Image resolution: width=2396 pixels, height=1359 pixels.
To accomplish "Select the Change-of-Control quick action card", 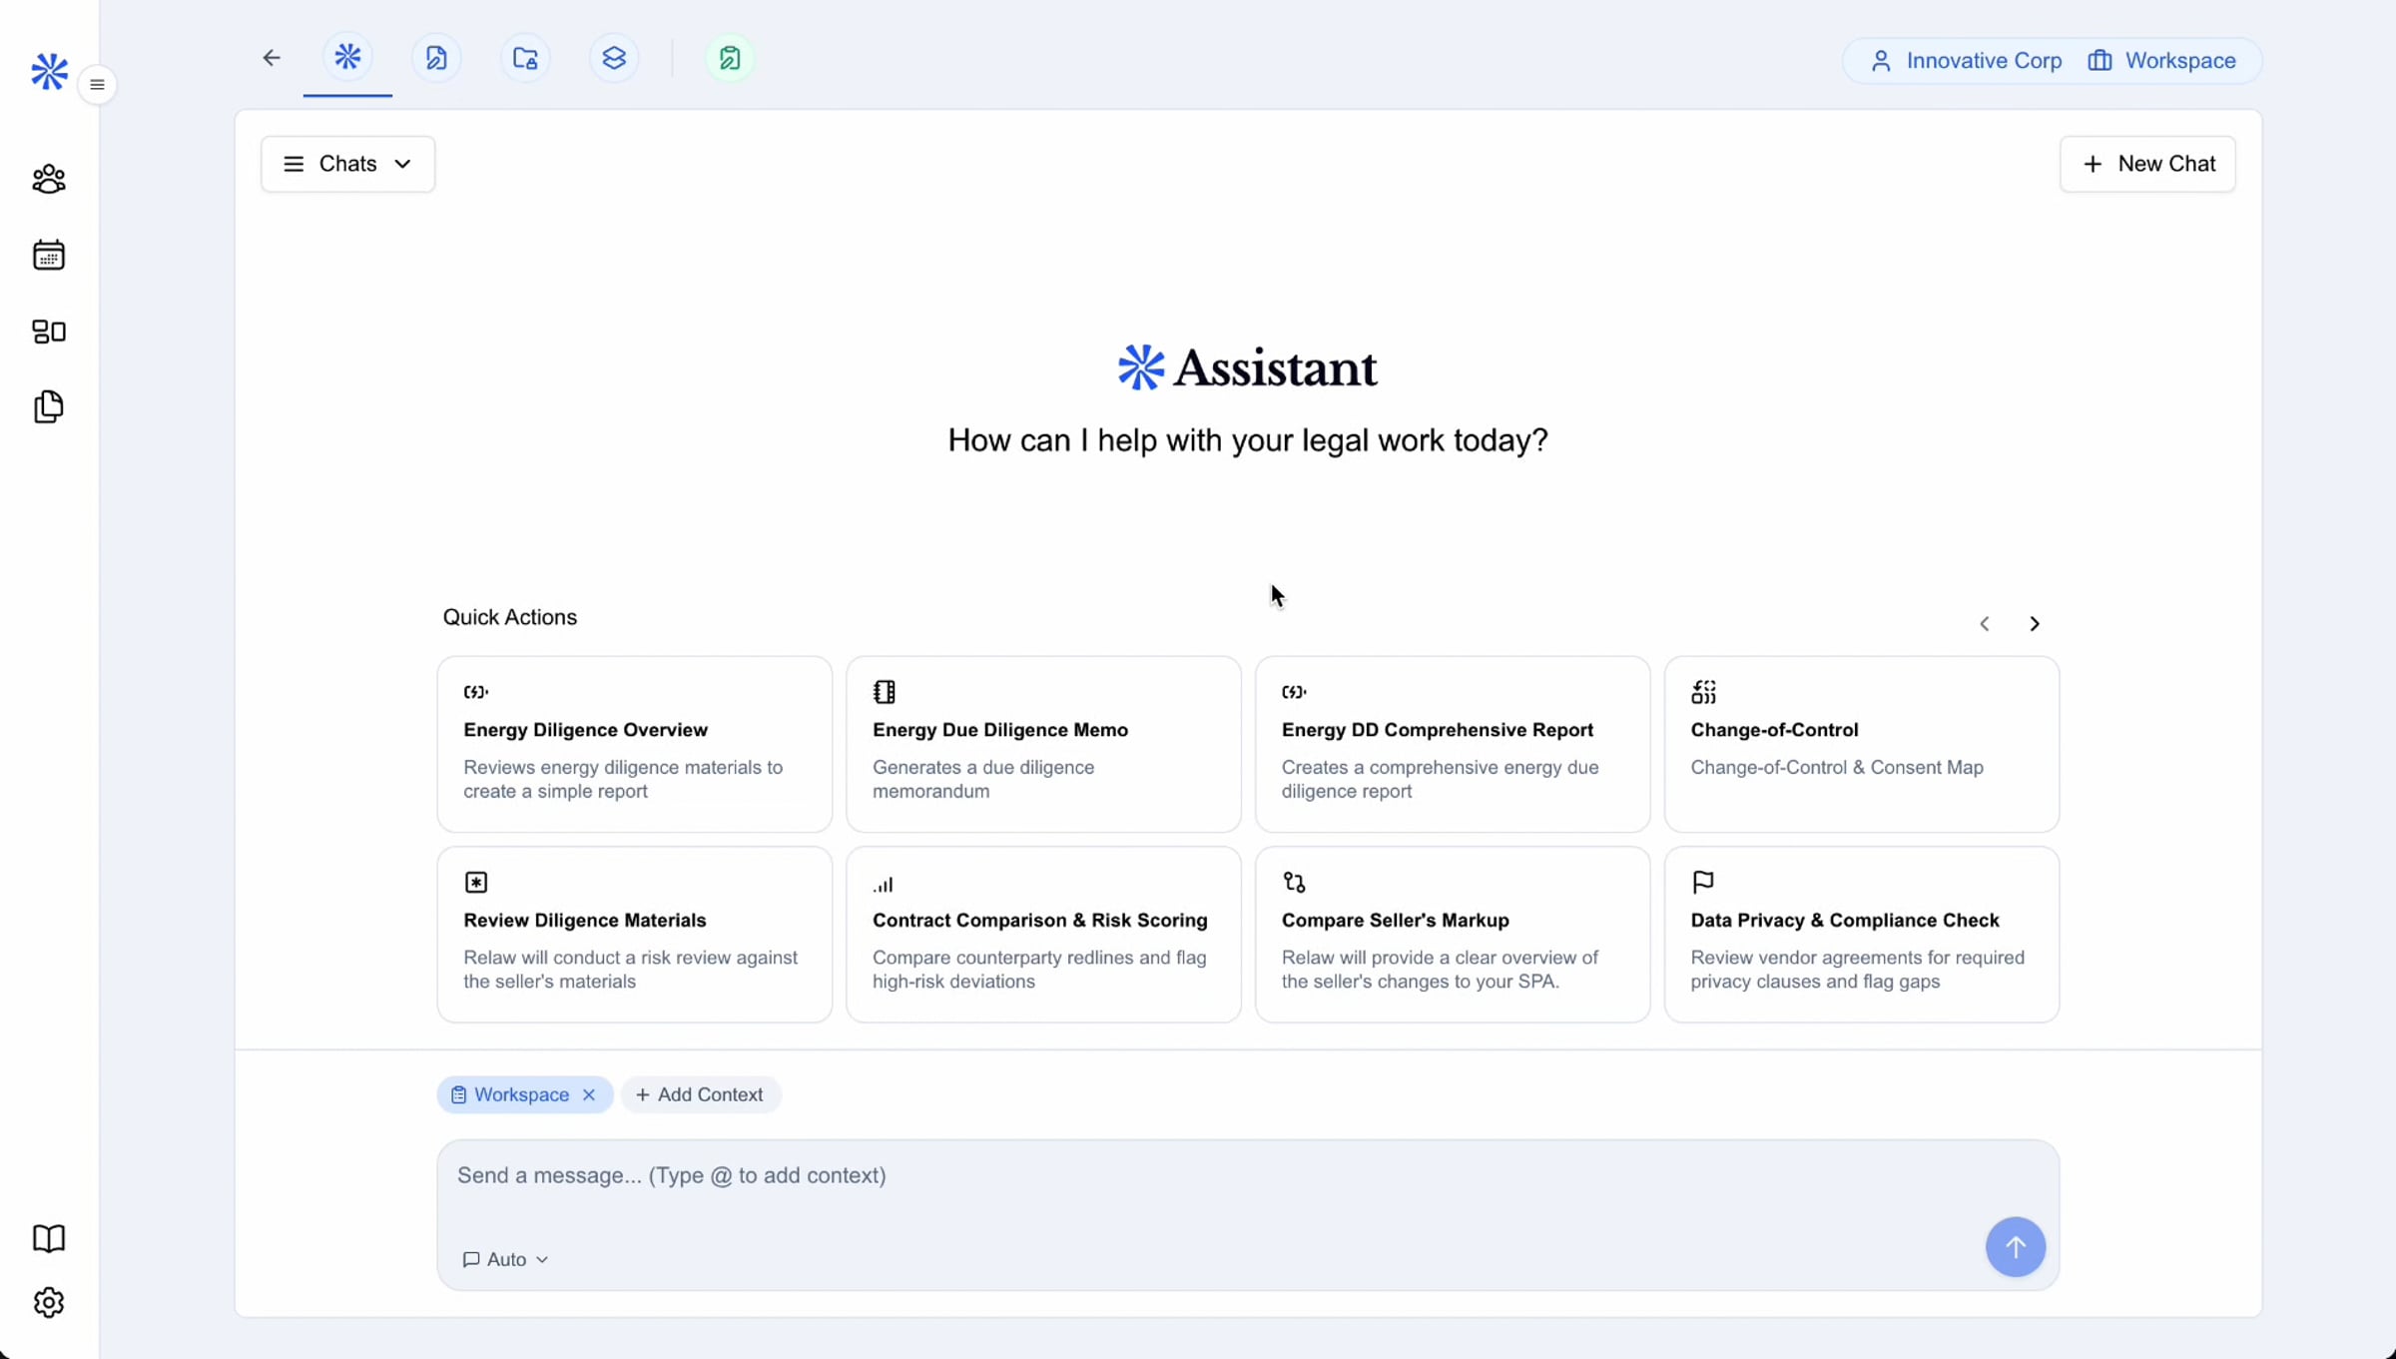I will [x=1861, y=744].
